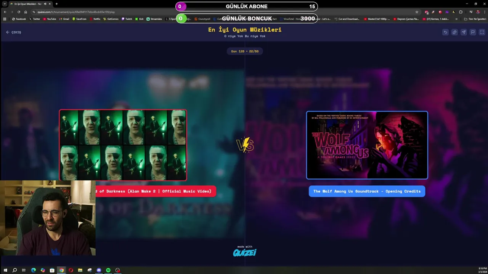This screenshot has width=488, height=274.
Task: Open the Twitter bookmark
Action: click(35, 19)
